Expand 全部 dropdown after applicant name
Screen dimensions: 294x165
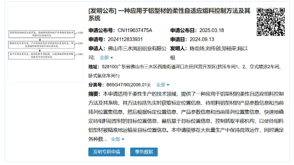pos(106,58)
